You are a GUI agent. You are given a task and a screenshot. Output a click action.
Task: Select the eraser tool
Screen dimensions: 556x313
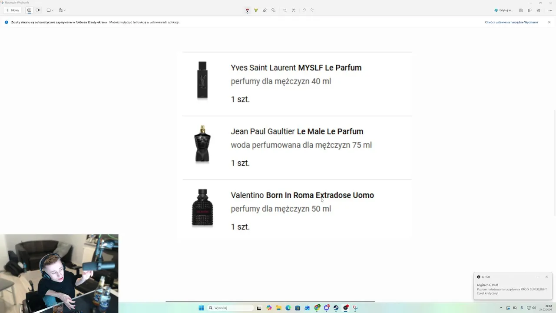(265, 10)
